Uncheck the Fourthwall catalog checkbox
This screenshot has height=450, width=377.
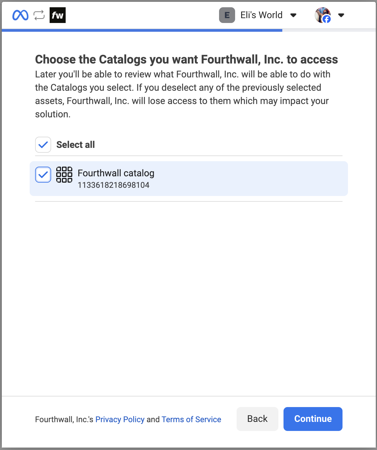click(43, 174)
